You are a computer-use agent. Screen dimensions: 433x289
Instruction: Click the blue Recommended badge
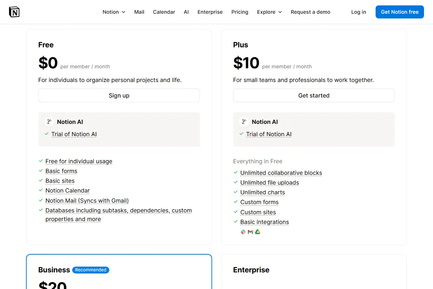pyautogui.click(x=91, y=270)
